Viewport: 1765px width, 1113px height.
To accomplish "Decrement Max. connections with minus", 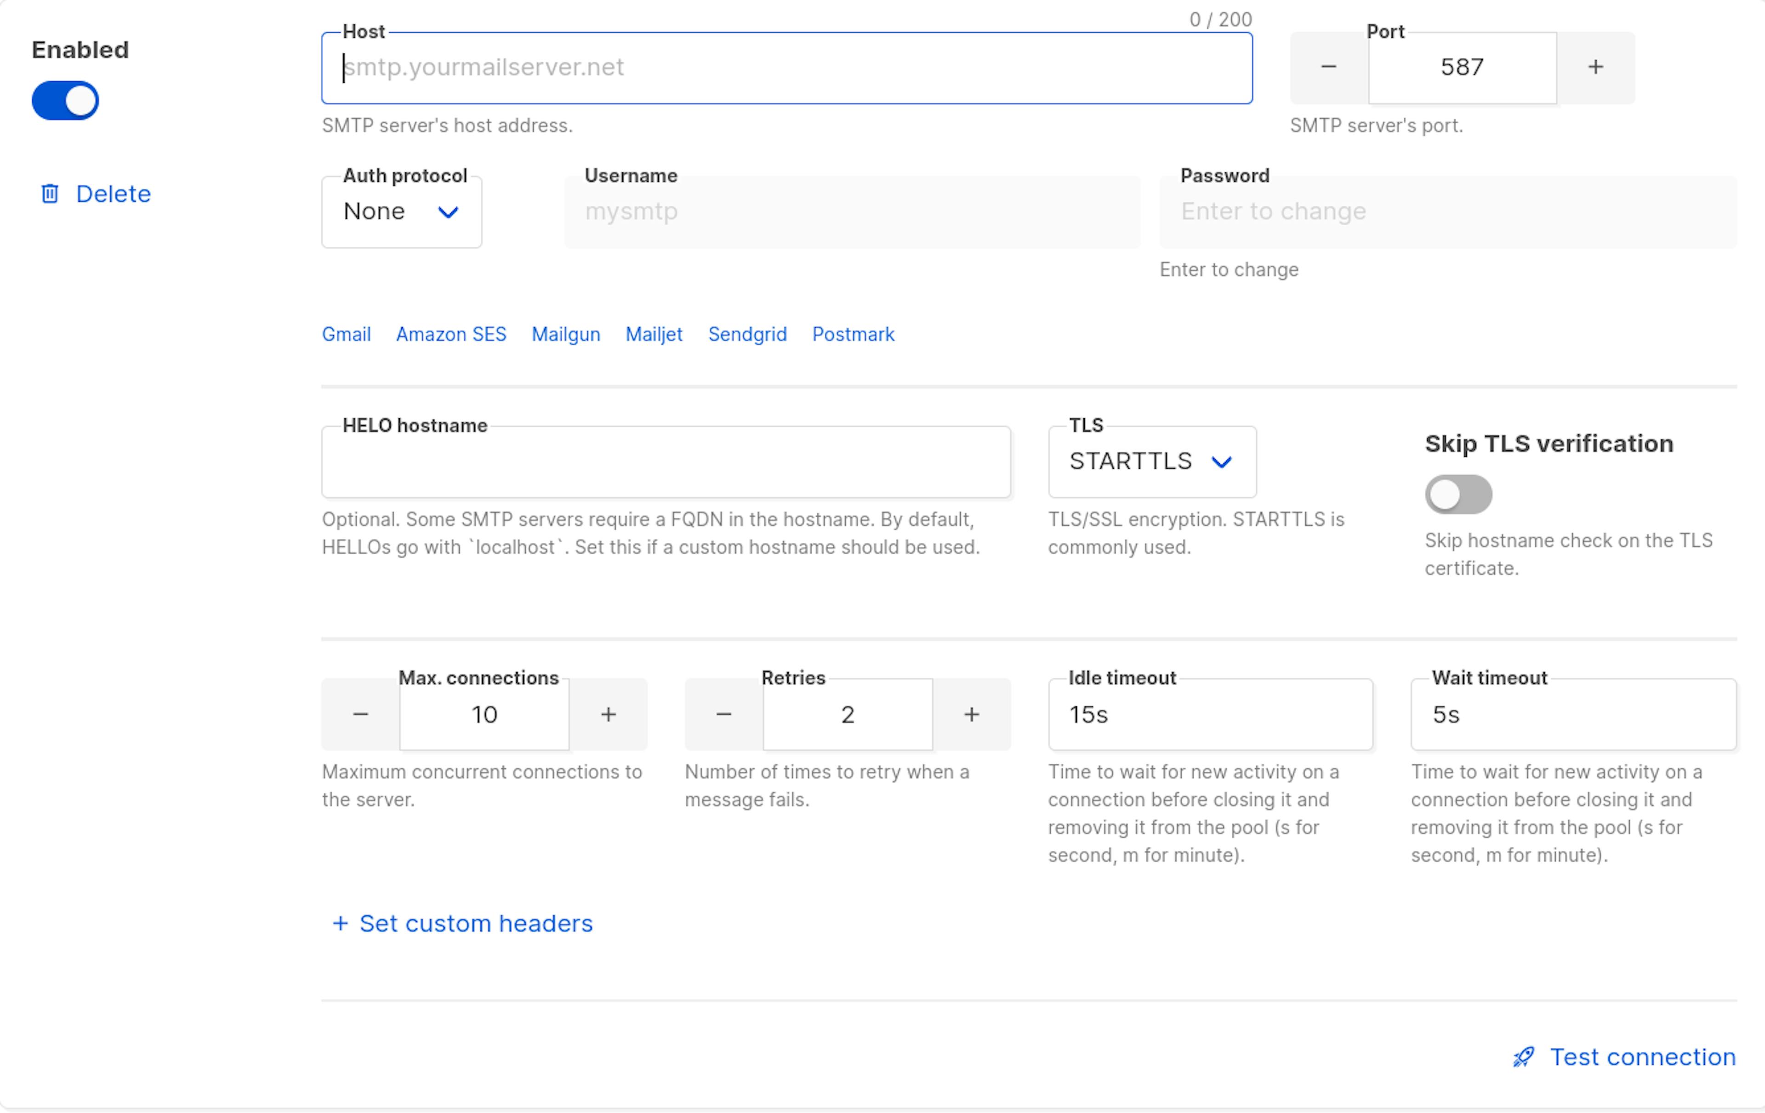I will tap(361, 715).
